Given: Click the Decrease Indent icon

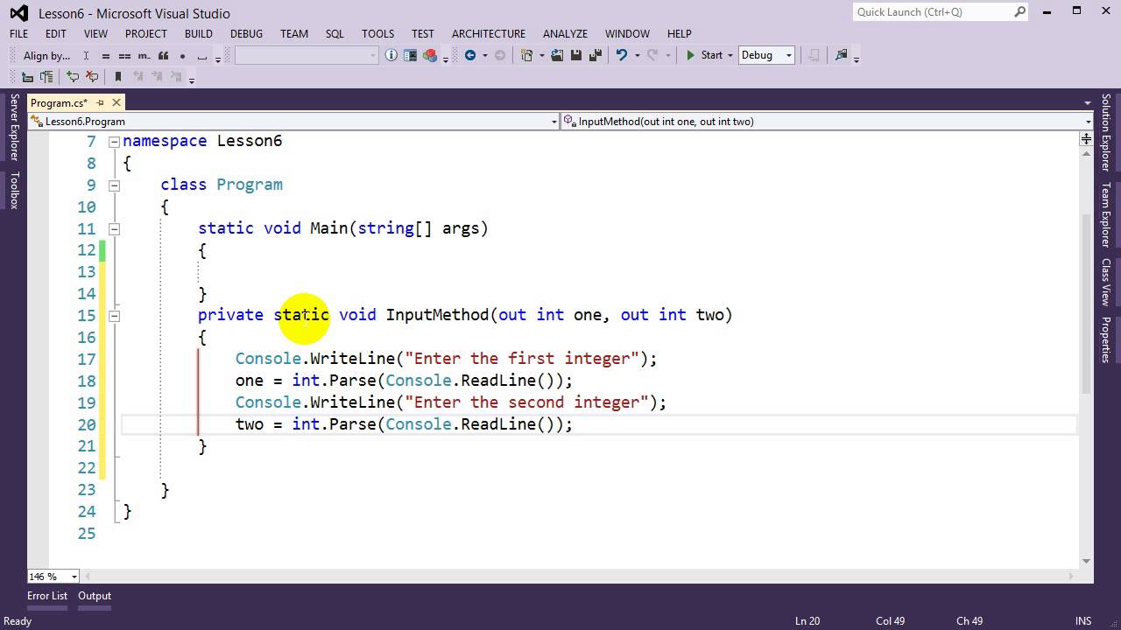Looking at the screenshot, I should point(27,77).
